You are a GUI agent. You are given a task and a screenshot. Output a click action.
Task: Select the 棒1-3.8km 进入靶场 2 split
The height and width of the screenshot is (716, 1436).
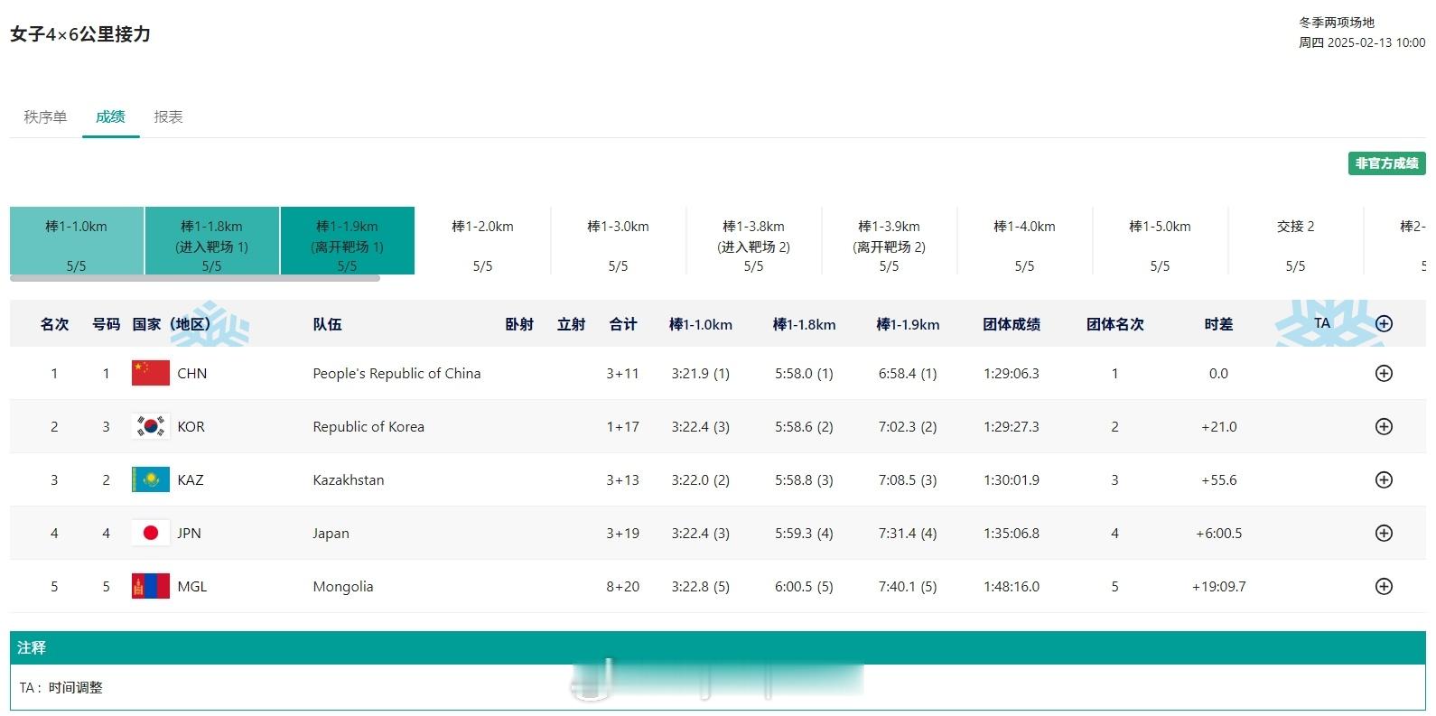click(754, 240)
